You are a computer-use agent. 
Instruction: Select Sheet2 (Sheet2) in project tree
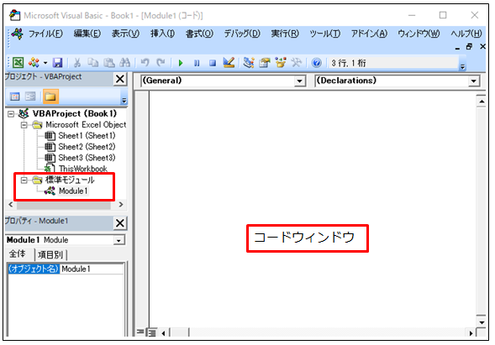pos(87,147)
